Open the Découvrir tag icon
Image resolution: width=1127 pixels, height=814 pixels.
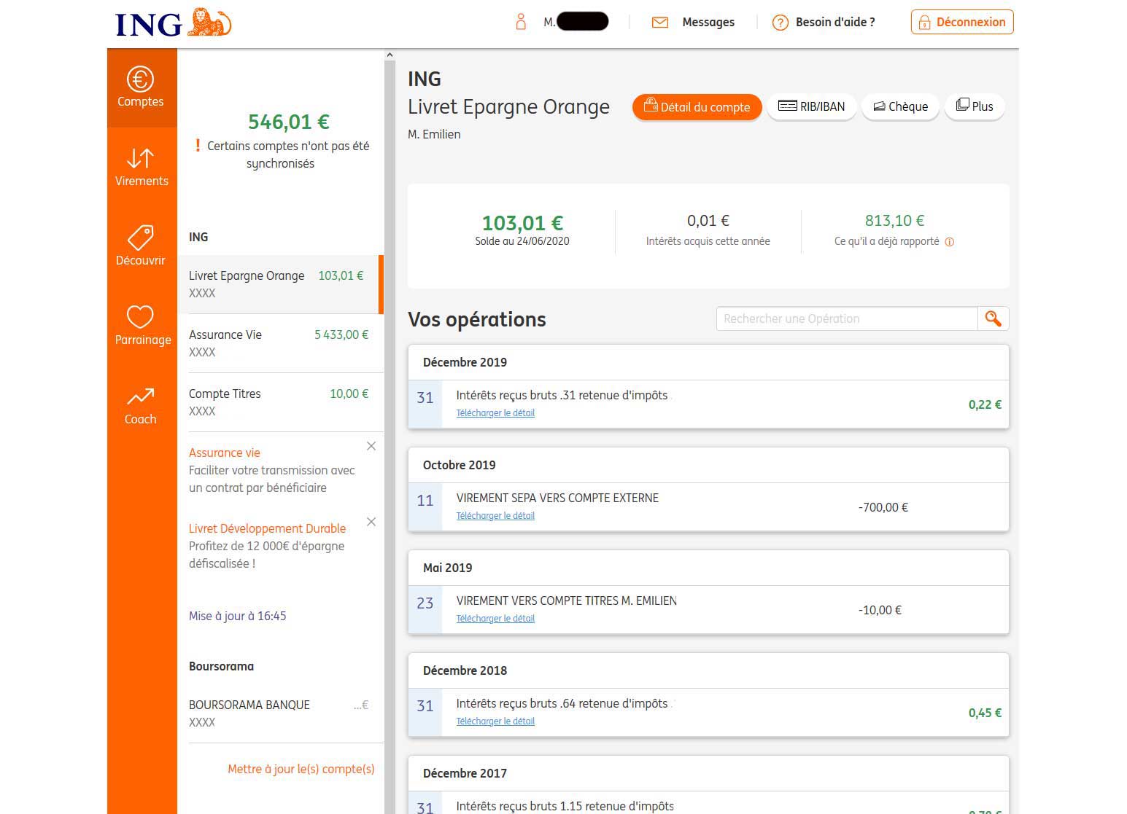pyautogui.click(x=140, y=238)
